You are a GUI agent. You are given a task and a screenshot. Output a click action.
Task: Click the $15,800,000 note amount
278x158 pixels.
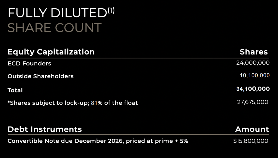pyautogui.click(x=251, y=141)
